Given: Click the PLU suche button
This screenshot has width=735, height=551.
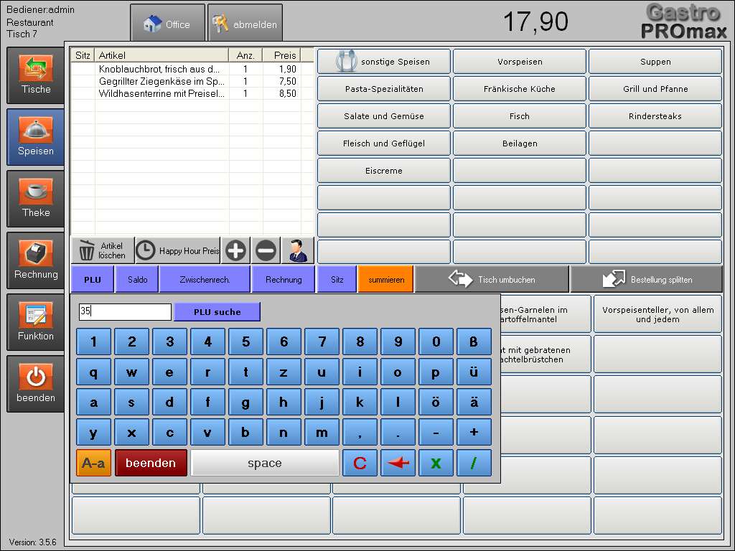Looking at the screenshot, I should pos(217,312).
